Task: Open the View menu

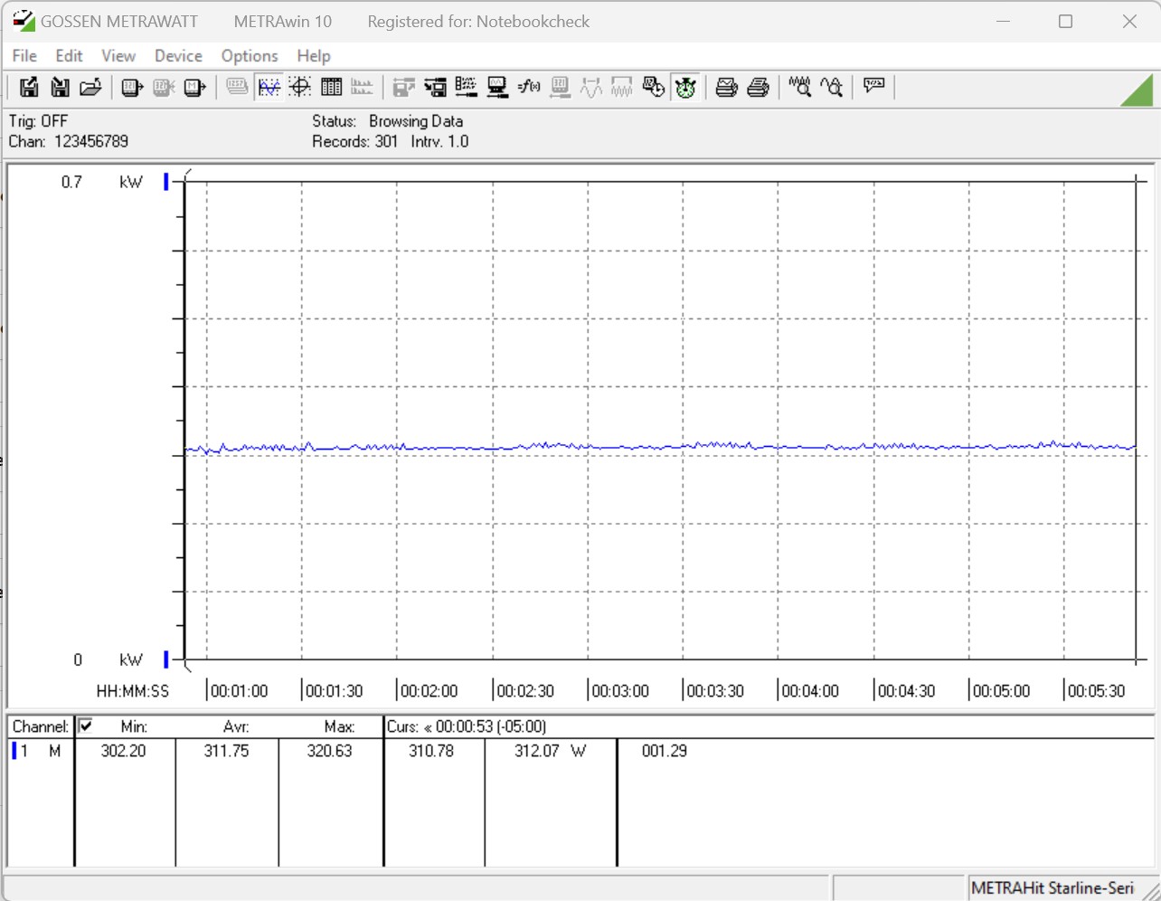Action: [x=118, y=56]
